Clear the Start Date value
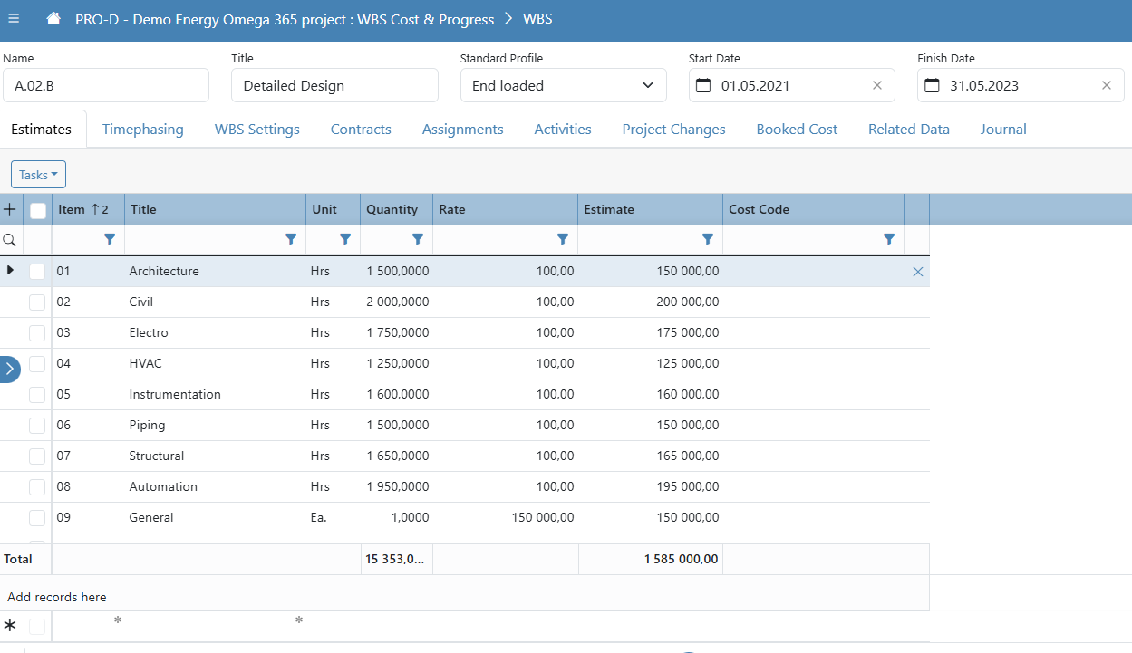The image size is (1132, 653). [x=877, y=85]
